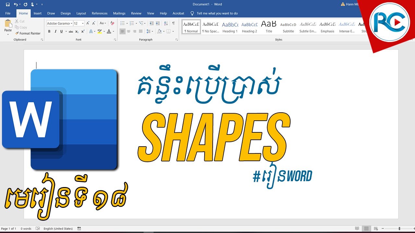Apply the Subtitle style

(x=288, y=27)
